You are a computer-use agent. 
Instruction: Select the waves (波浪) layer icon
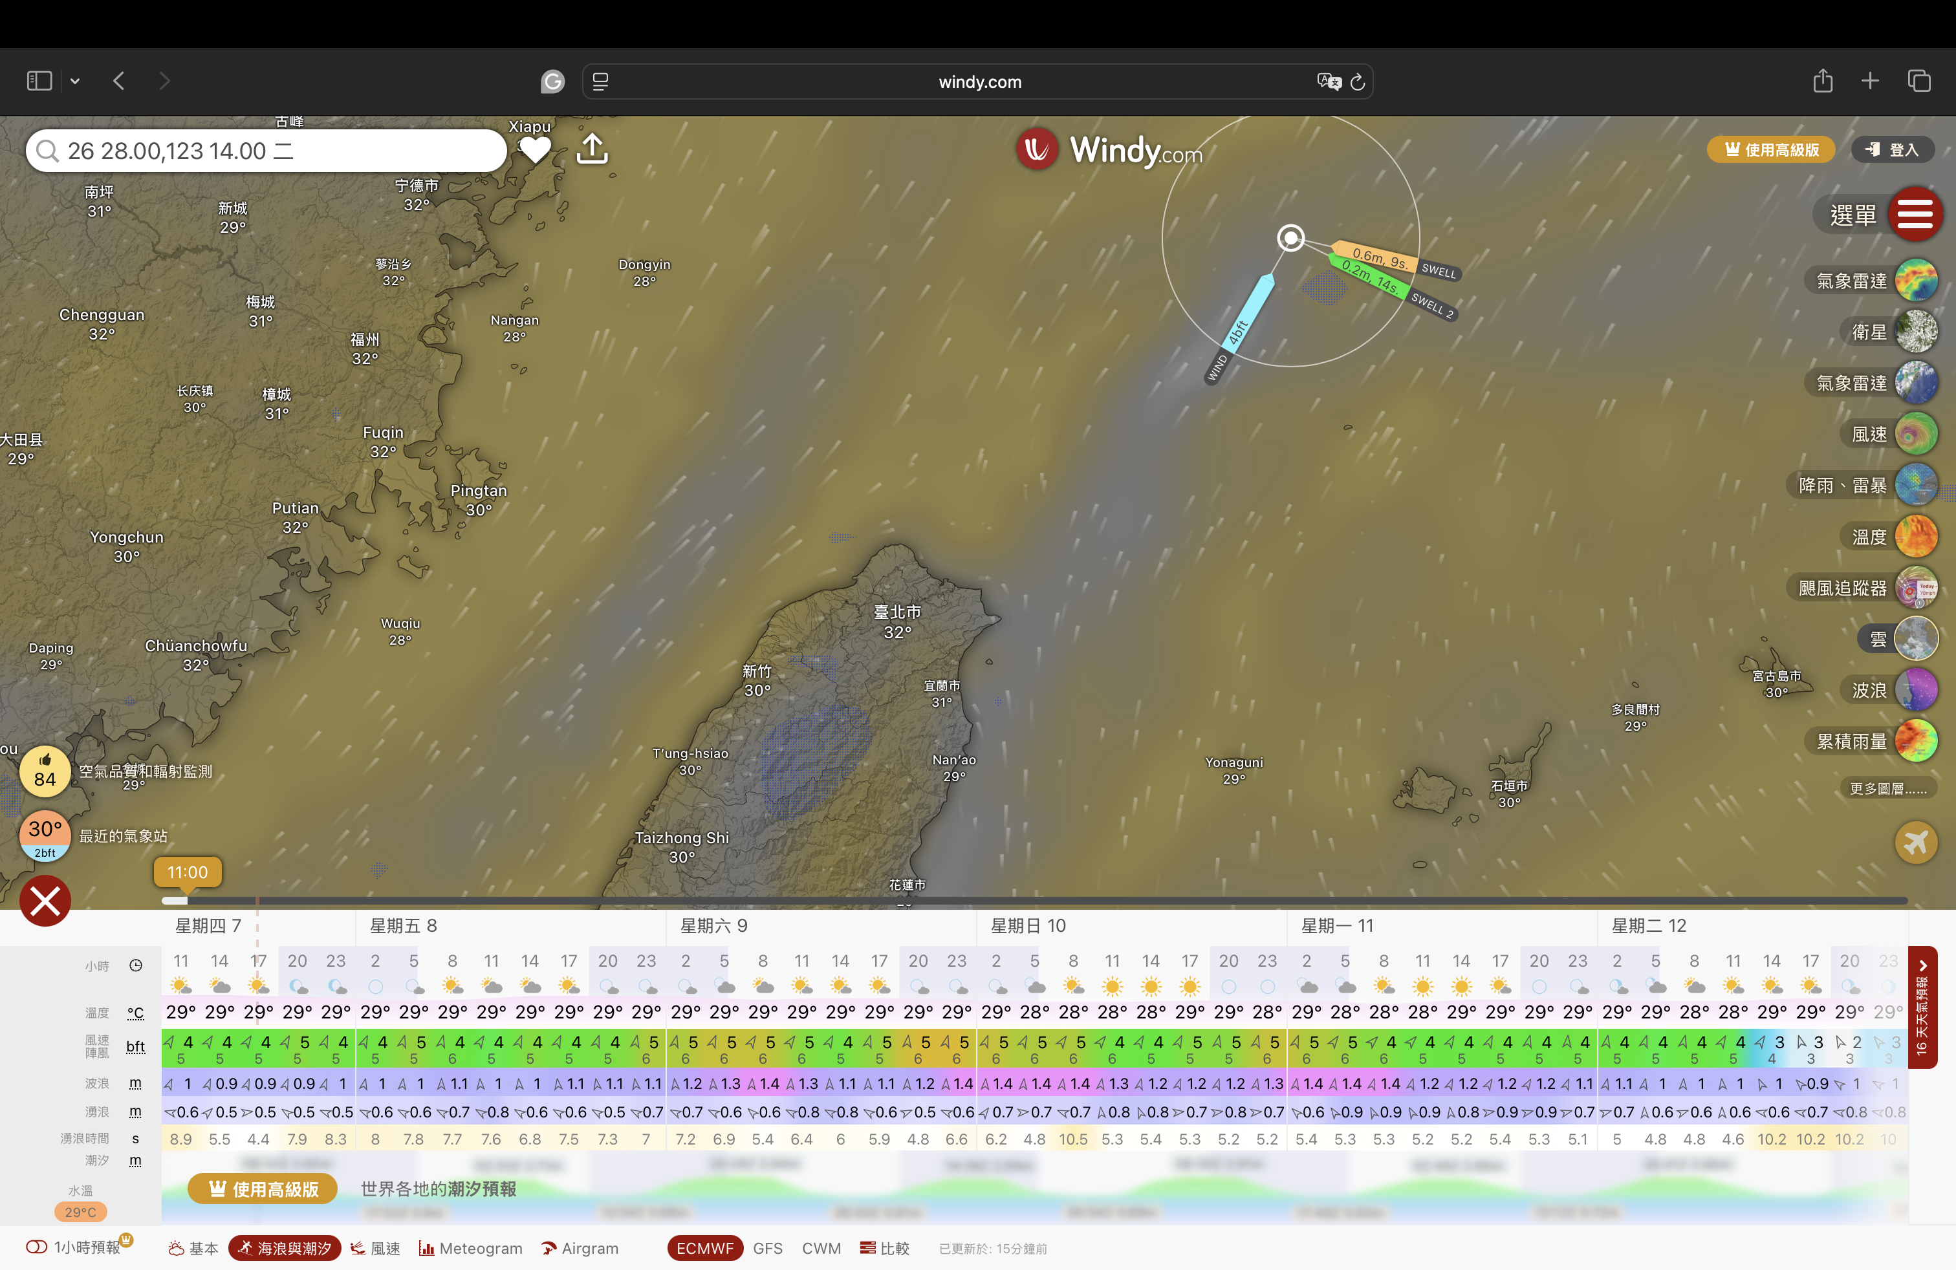point(1916,690)
